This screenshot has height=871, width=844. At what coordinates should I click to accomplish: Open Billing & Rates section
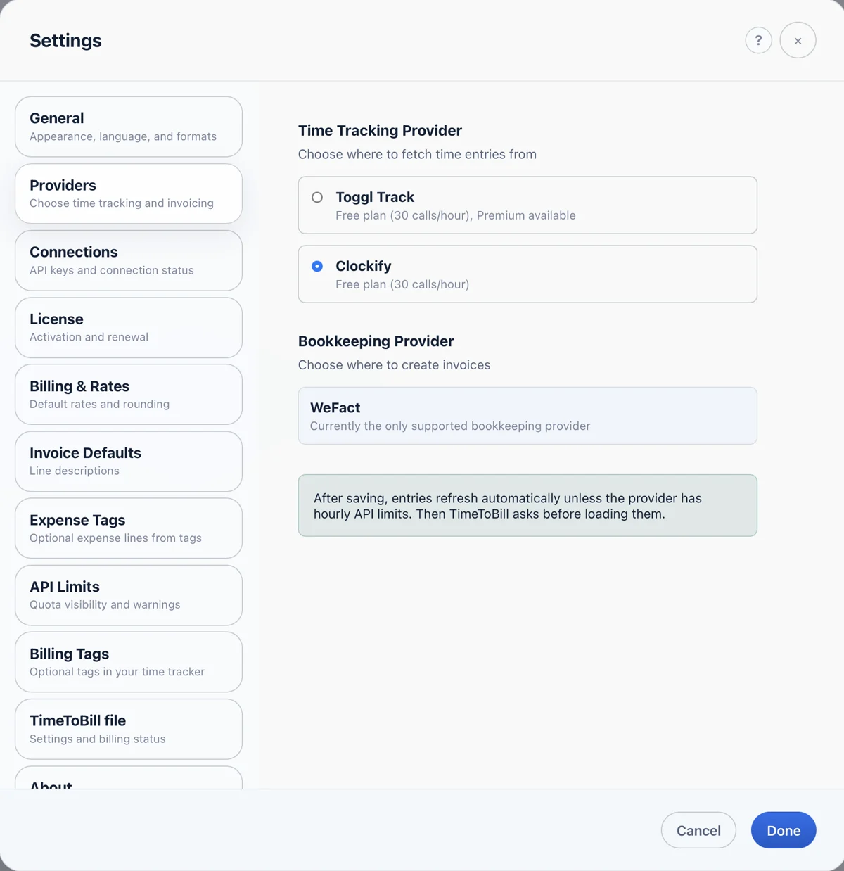pyautogui.click(x=129, y=395)
